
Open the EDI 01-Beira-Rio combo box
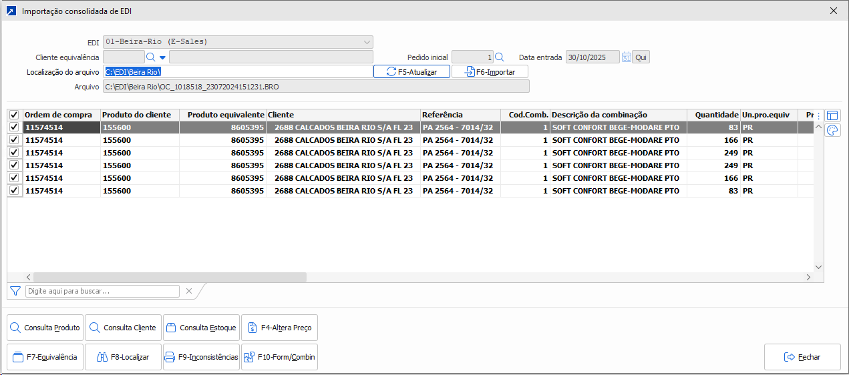point(238,42)
